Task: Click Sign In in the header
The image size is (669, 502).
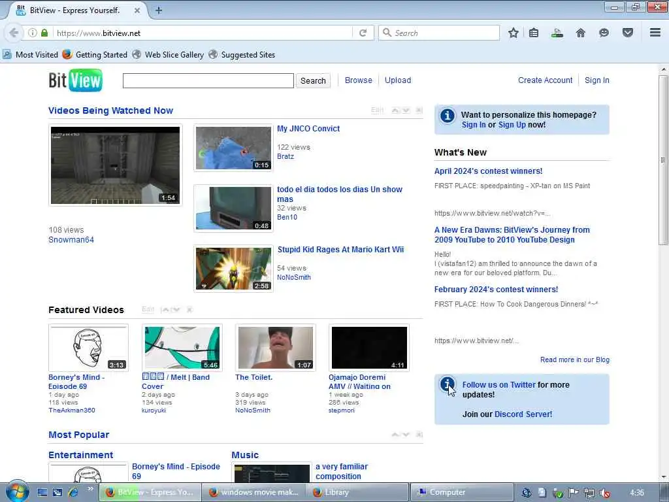Action: [597, 80]
